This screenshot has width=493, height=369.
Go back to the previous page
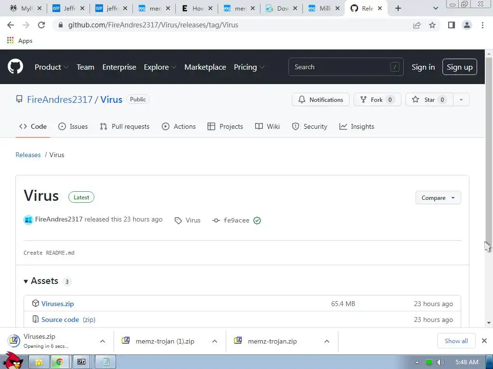(x=11, y=25)
